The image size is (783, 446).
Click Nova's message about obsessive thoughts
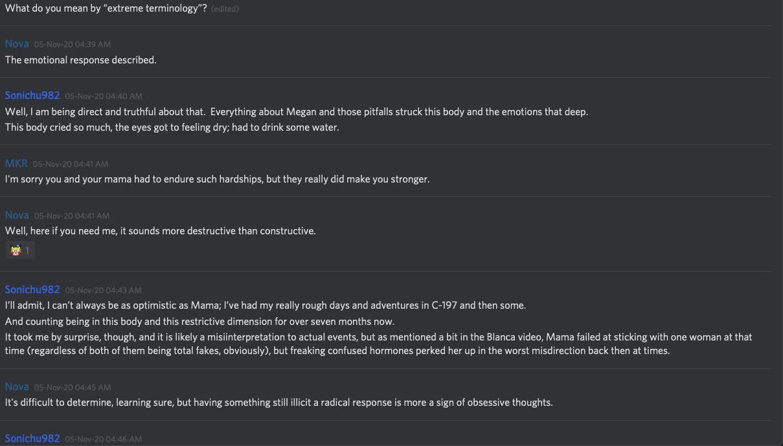[x=278, y=402]
